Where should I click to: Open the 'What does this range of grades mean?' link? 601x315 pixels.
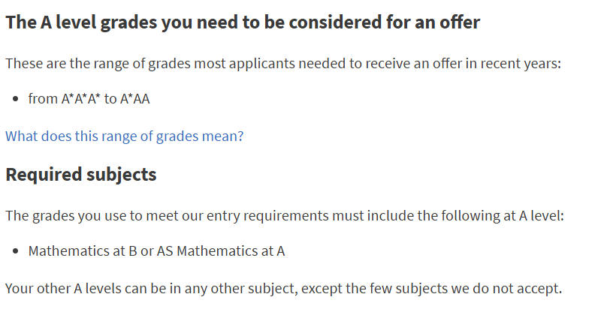pyautogui.click(x=124, y=136)
